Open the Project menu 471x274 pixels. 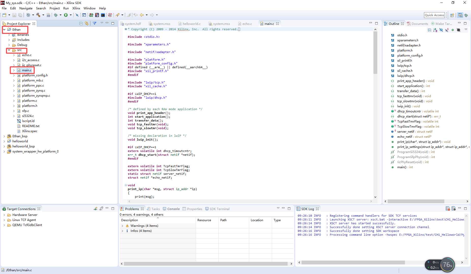54,8
